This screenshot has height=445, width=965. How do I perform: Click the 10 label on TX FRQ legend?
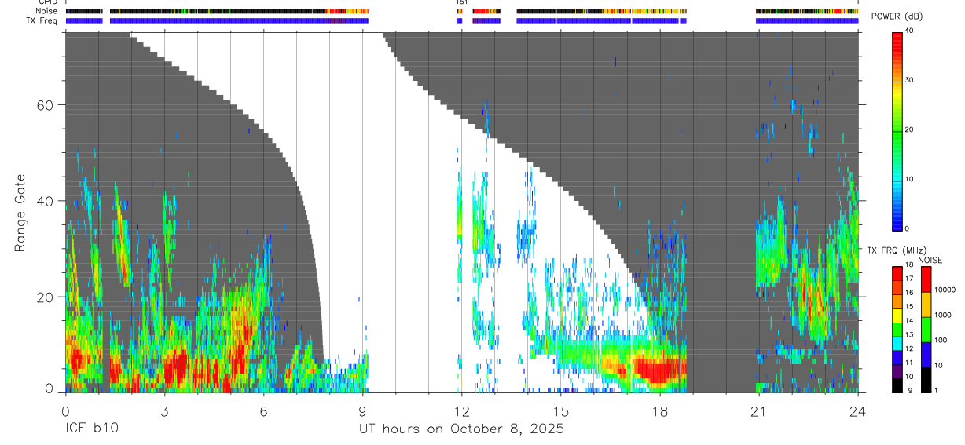pyautogui.click(x=909, y=378)
